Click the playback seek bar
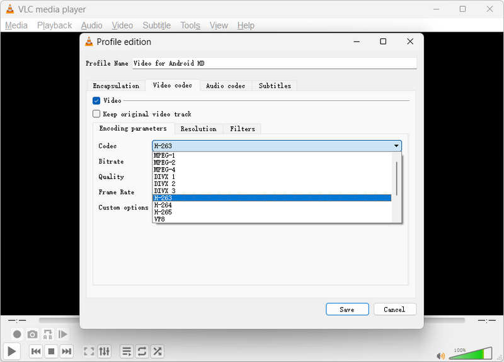The image size is (504, 362). (251, 320)
